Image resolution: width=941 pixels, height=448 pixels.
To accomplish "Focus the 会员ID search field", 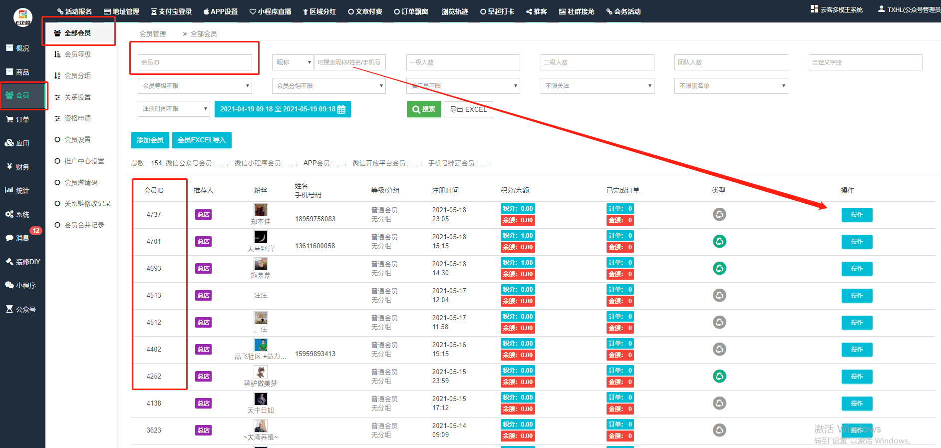I will click(x=195, y=62).
